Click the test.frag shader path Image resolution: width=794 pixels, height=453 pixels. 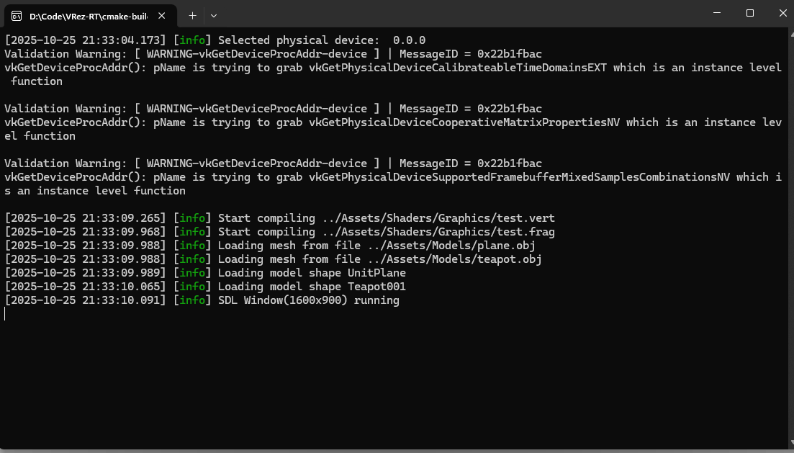(438, 232)
